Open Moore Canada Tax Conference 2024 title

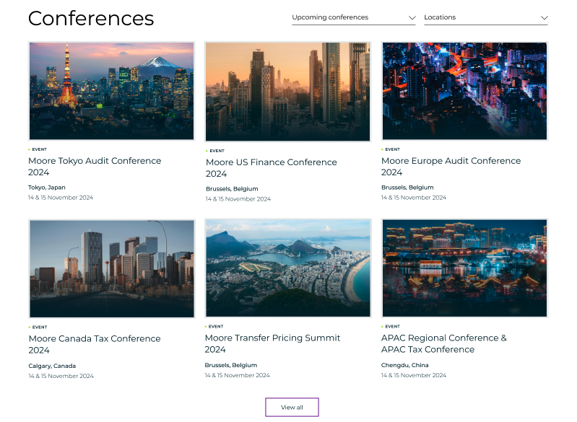(95, 344)
